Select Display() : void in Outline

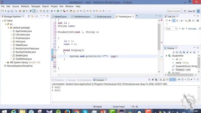coord(183,70)
